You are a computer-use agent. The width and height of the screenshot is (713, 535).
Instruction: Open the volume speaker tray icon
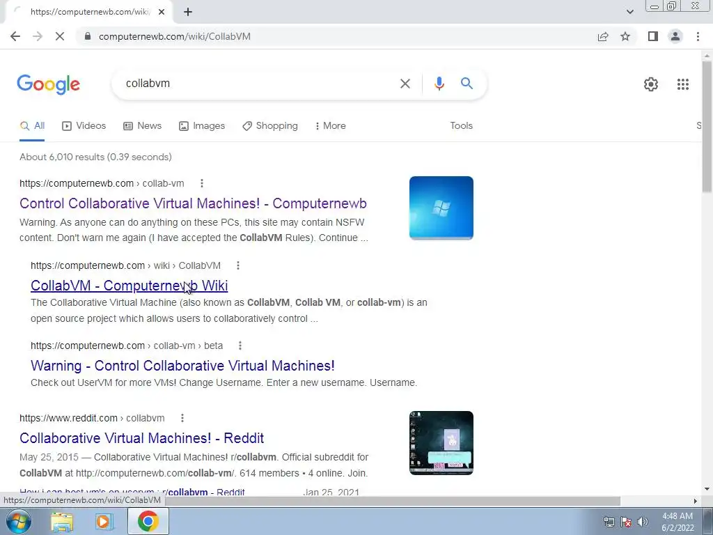643,522
